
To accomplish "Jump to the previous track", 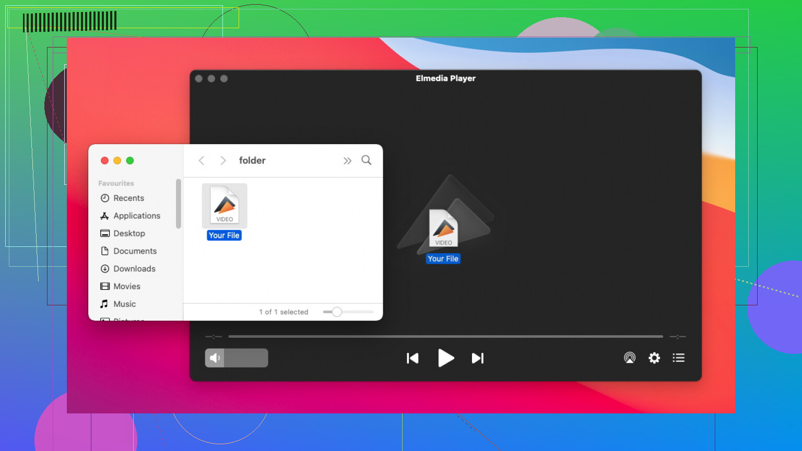I will point(412,358).
